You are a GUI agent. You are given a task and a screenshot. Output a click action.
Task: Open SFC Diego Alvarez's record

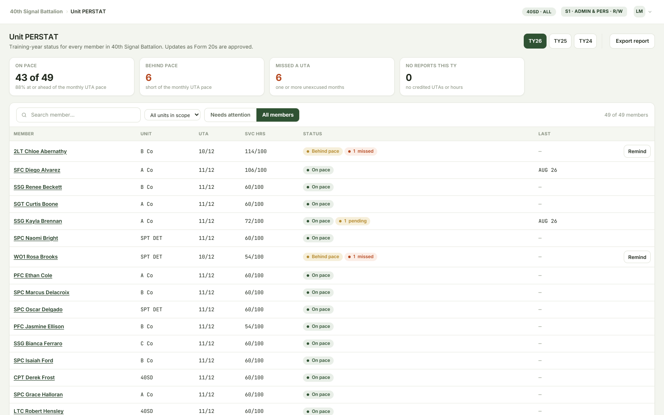coord(37,170)
